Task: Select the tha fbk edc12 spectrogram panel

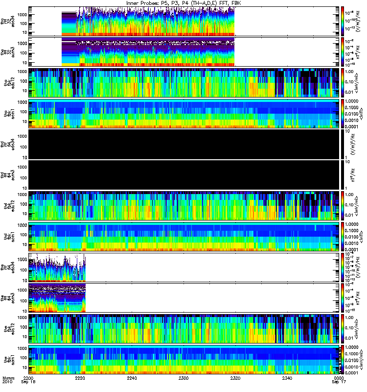Action: pyautogui.click(x=184, y=83)
